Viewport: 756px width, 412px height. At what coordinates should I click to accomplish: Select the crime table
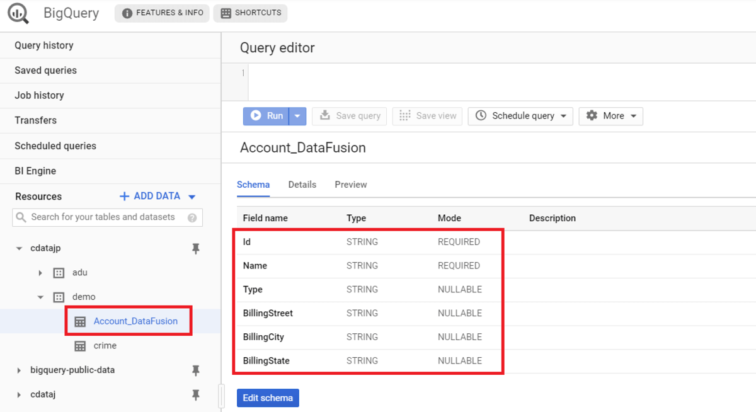point(105,346)
